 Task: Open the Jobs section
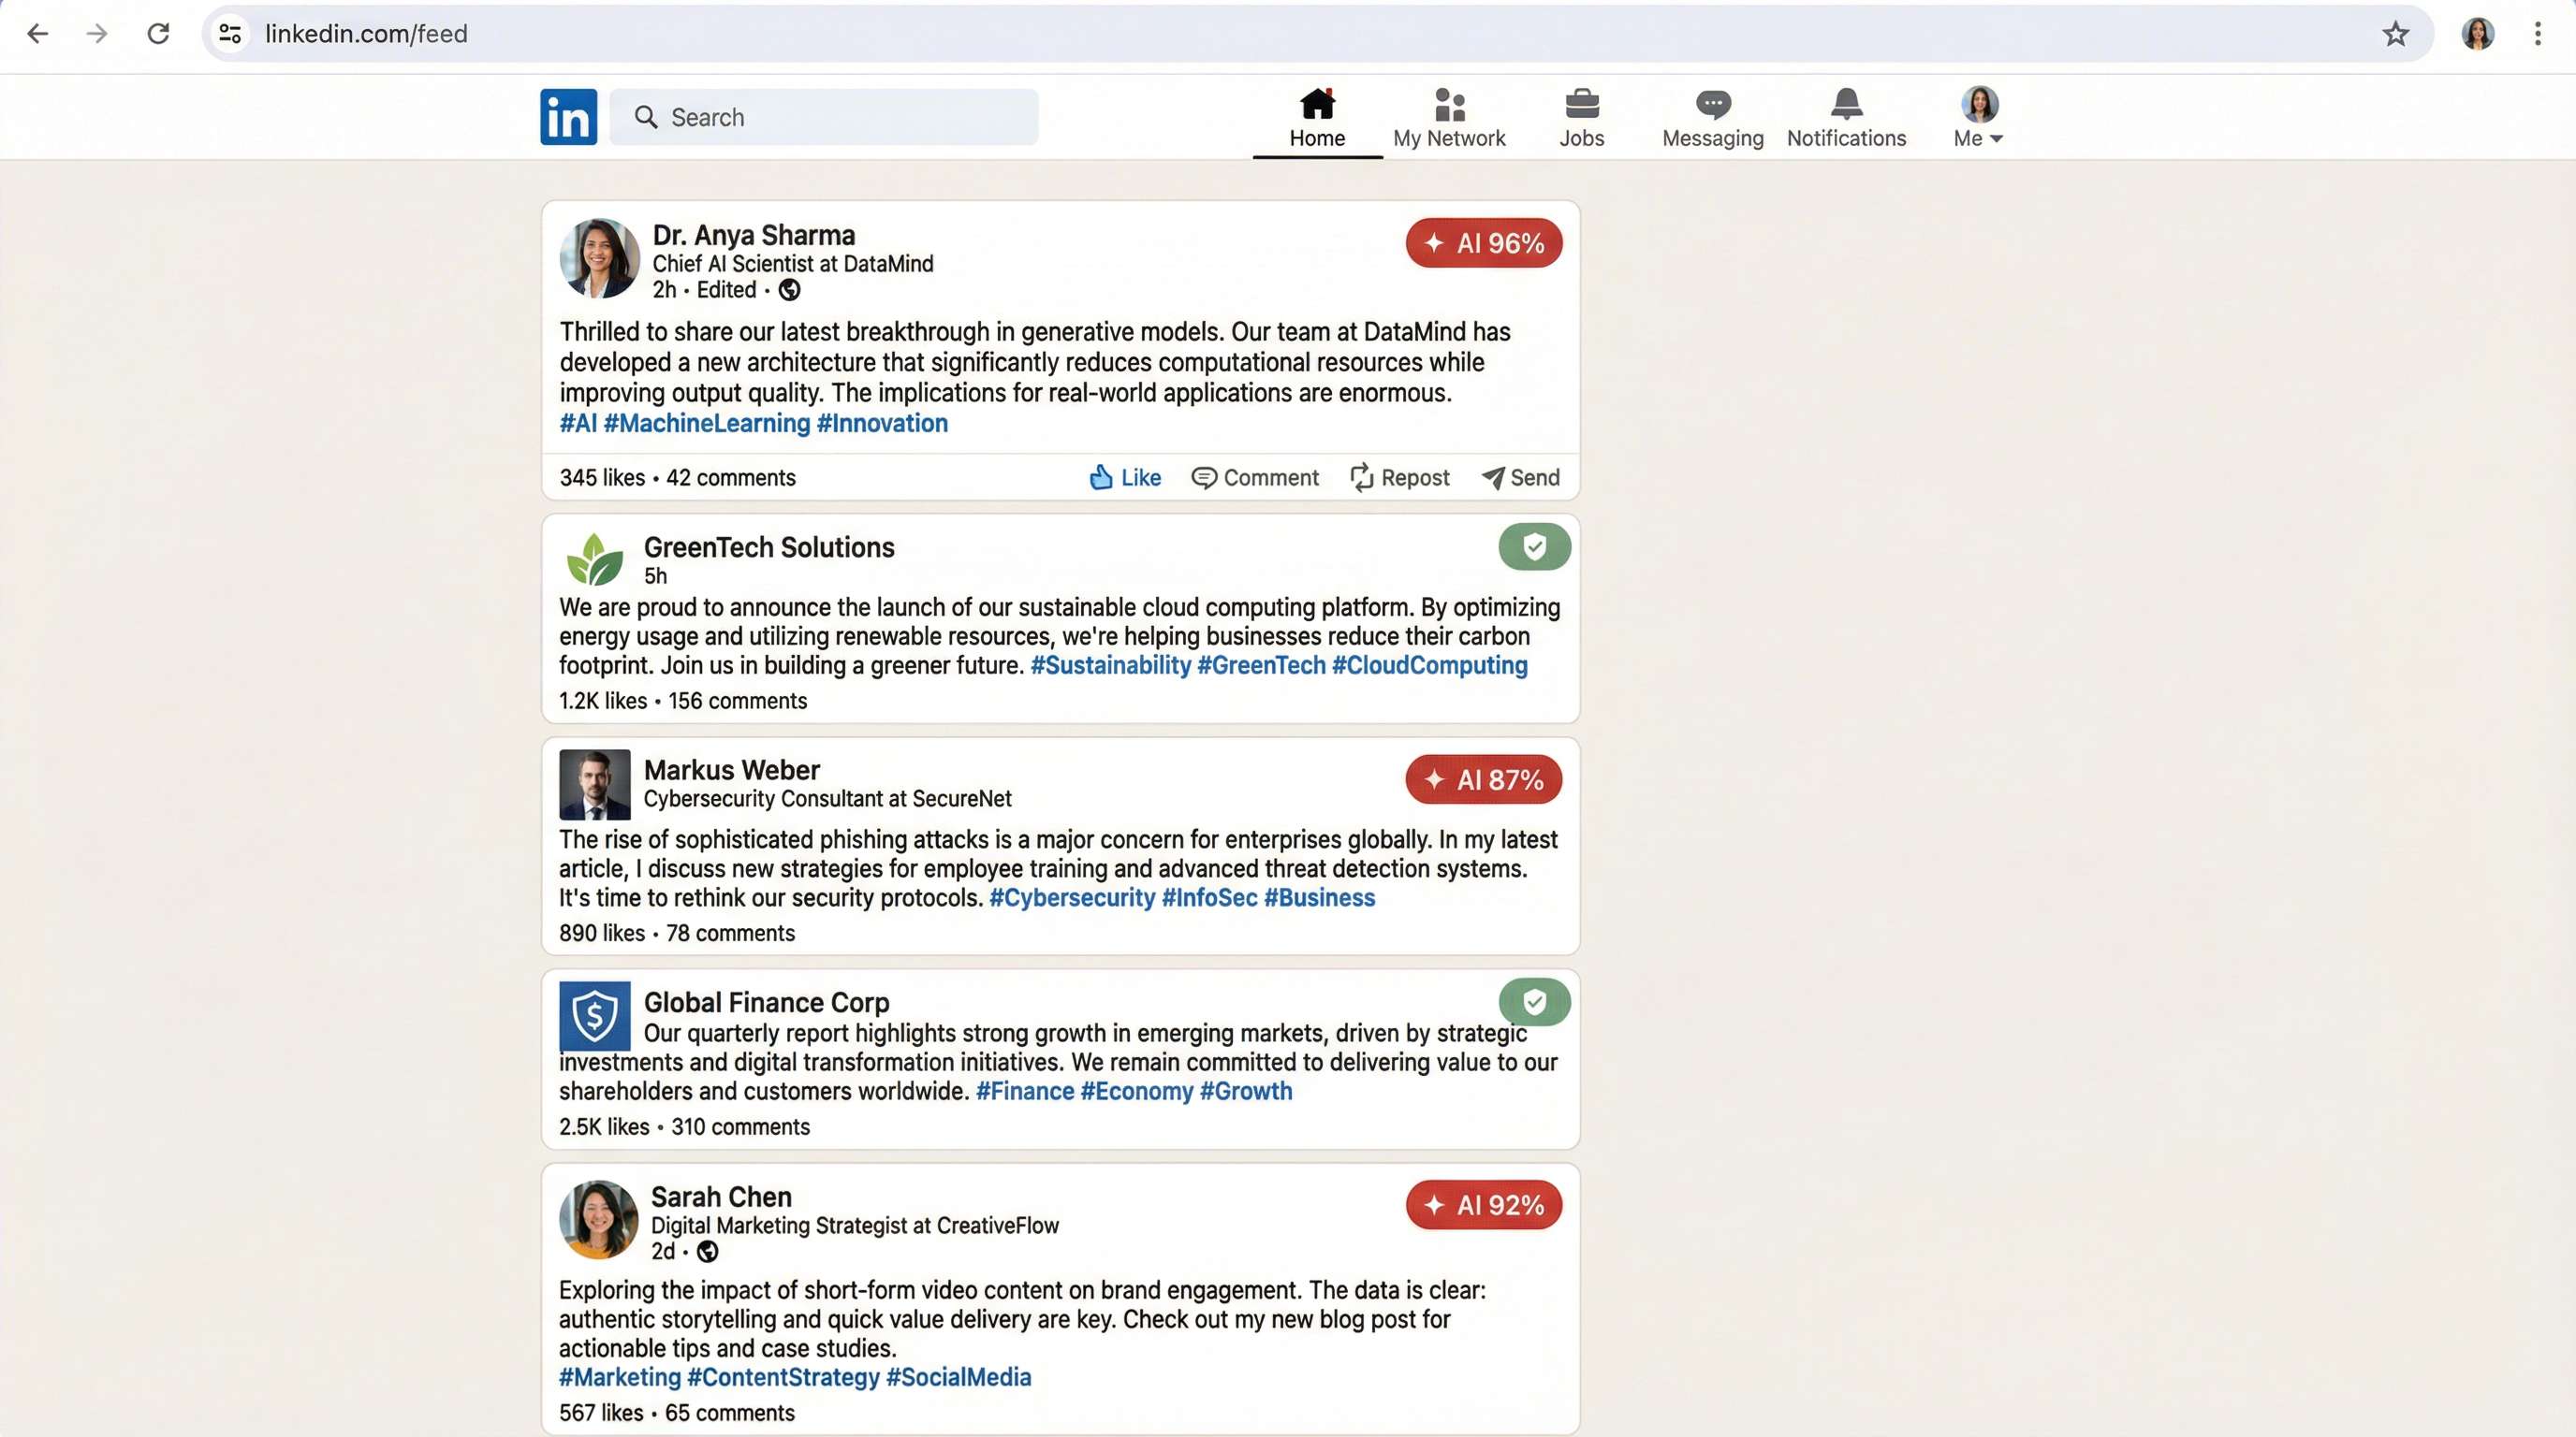pyautogui.click(x=1581, y=118)
